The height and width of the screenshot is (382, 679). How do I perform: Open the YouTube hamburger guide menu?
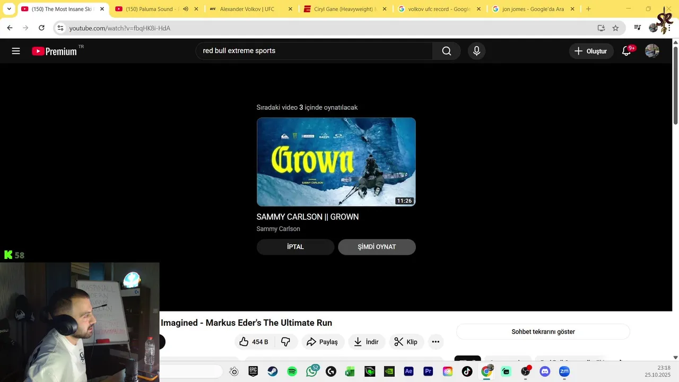[x=16, y=51]
